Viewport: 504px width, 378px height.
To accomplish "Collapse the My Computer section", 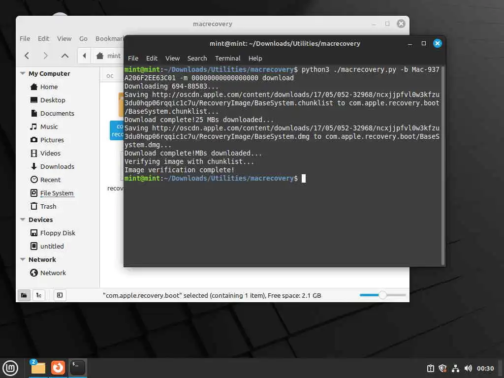I will click(x=23, y=73).
